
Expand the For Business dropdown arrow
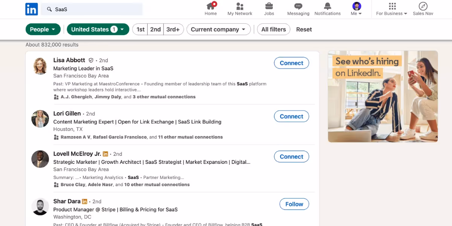[406, 14]
